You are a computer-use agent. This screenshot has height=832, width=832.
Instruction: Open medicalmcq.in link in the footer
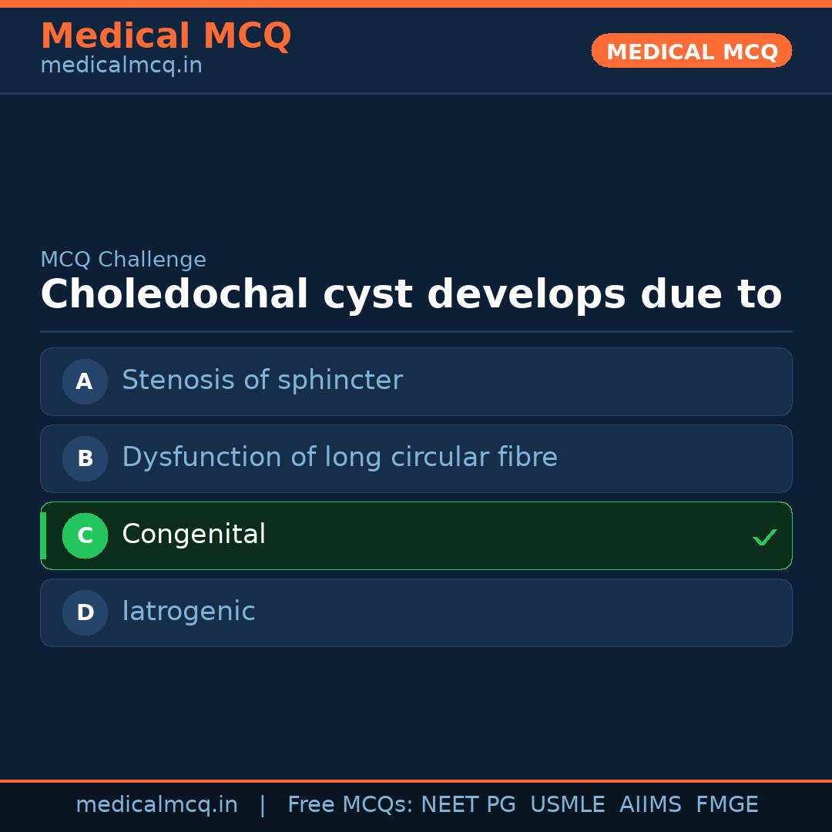(156, 805)
